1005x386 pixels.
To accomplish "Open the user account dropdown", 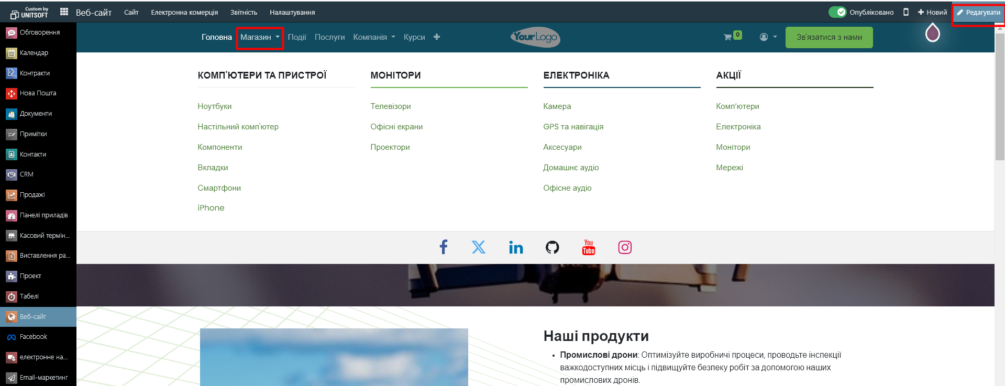I will [x=768, y=37].
